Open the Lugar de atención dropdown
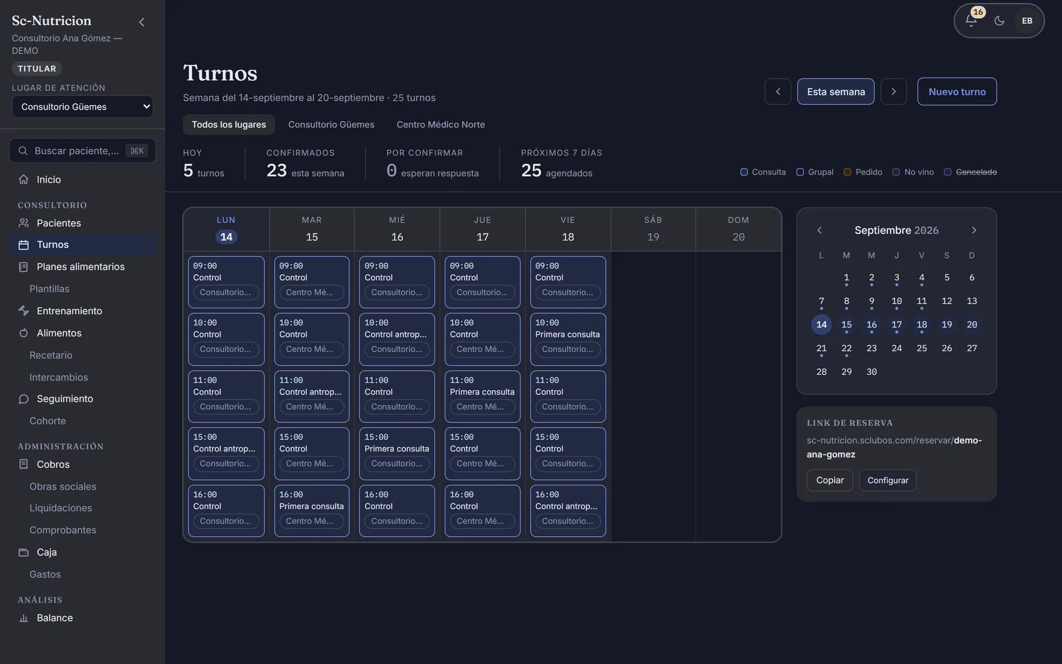Screen dimensions: 1062x664 click(82, 107)
